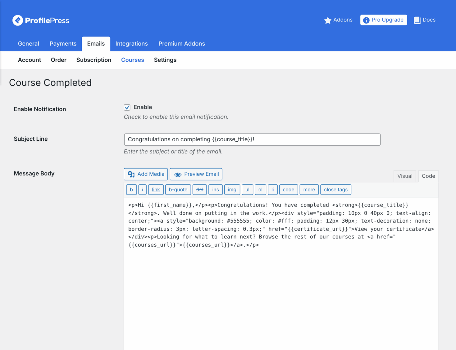Uncheck the Enable notification checkbox

click(x=127, y=107)
